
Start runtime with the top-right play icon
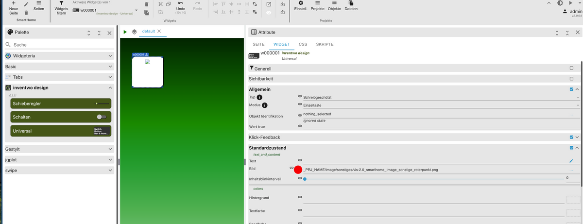tap(570, 3)
